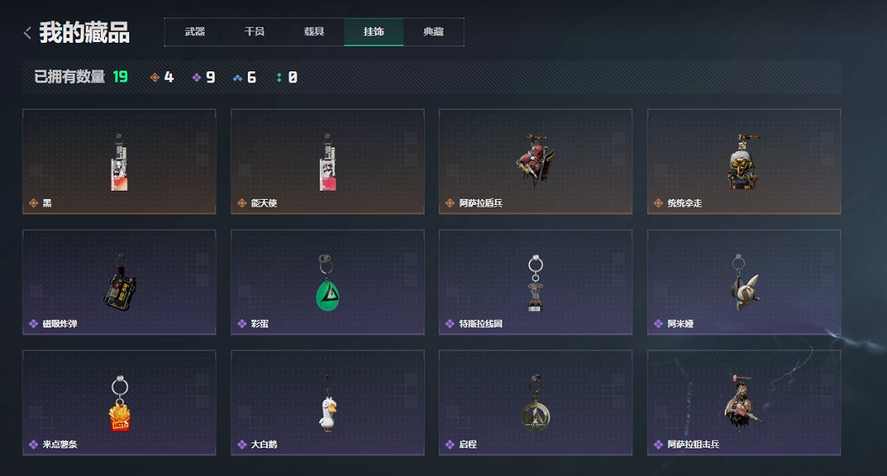The image size is (887, 476).
Task: Open the 载具 tab
Action: [x=314, y=32]
